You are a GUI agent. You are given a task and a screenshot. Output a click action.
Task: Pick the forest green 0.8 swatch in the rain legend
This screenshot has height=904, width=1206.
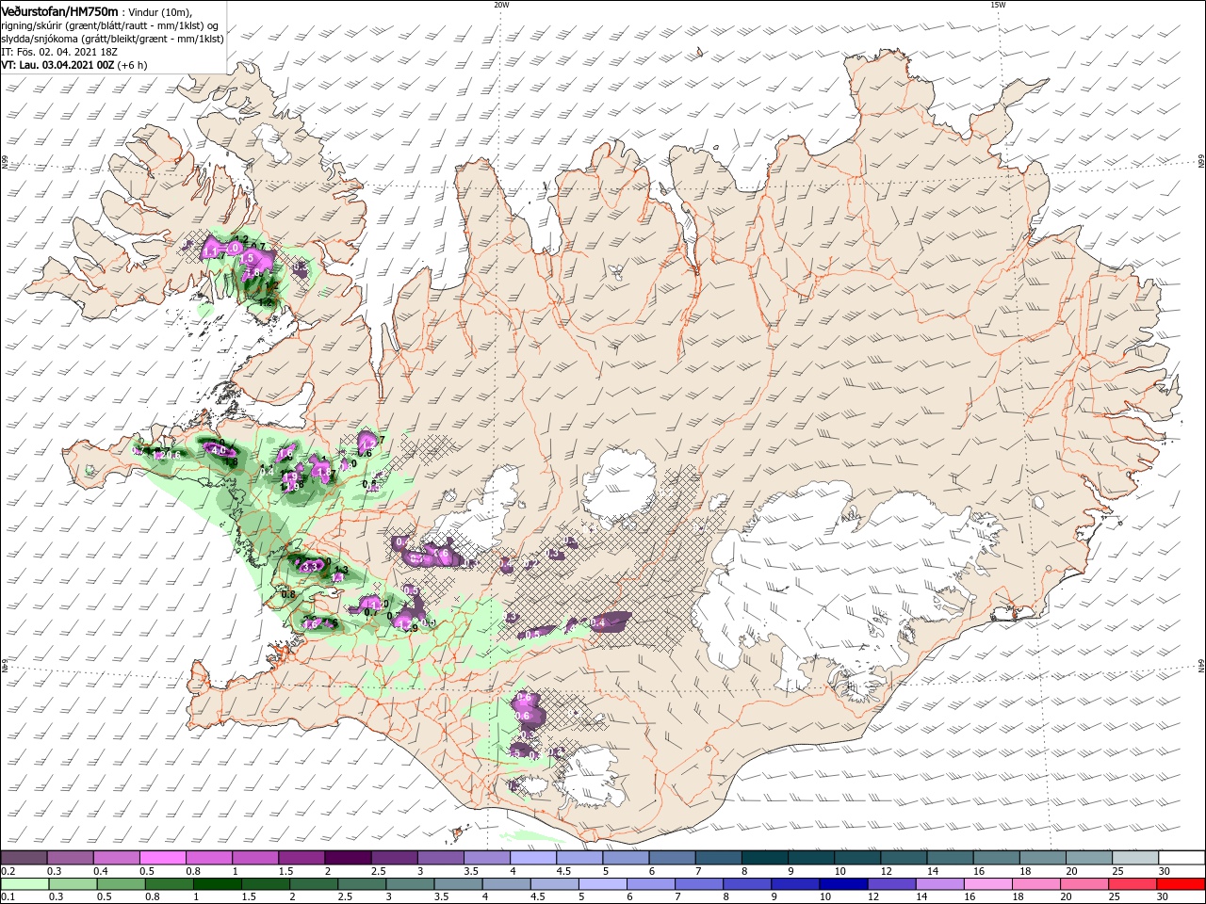(x=169, y=884)
